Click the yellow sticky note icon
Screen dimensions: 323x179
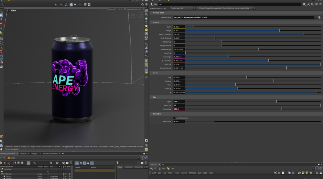(303, 173)
